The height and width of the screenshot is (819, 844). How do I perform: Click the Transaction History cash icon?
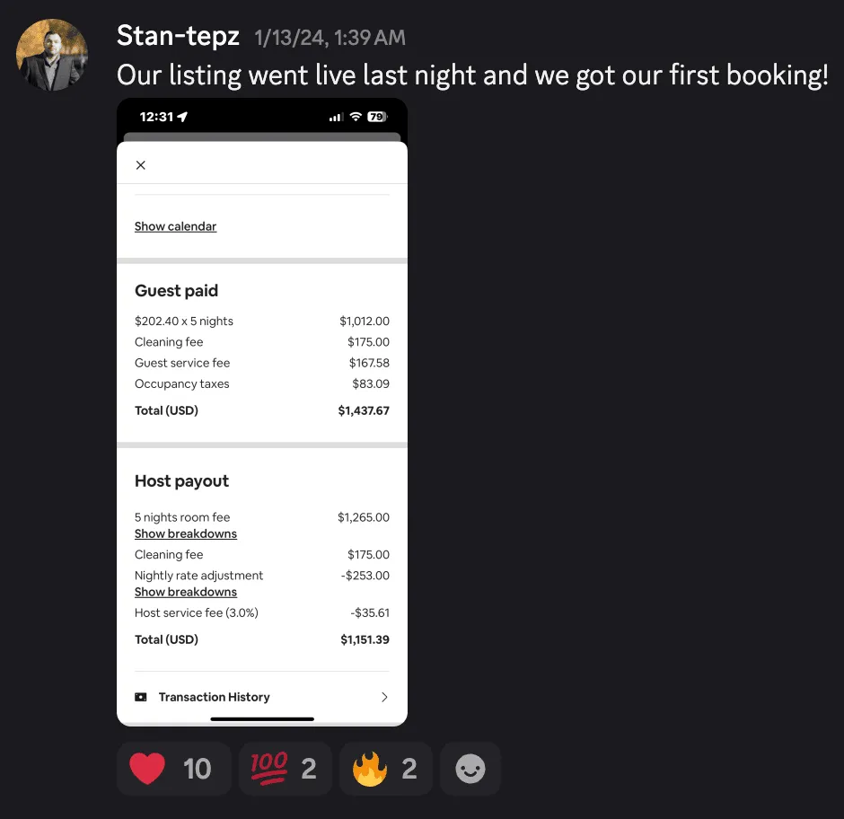coord(140,697)
